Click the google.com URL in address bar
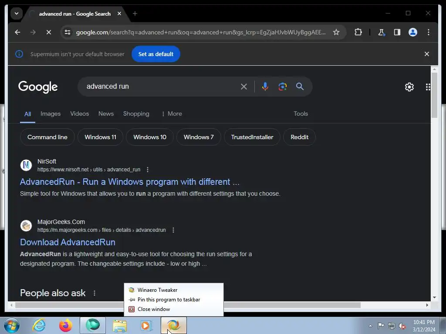This screenshot has width=446, height=334. (200, 32)
